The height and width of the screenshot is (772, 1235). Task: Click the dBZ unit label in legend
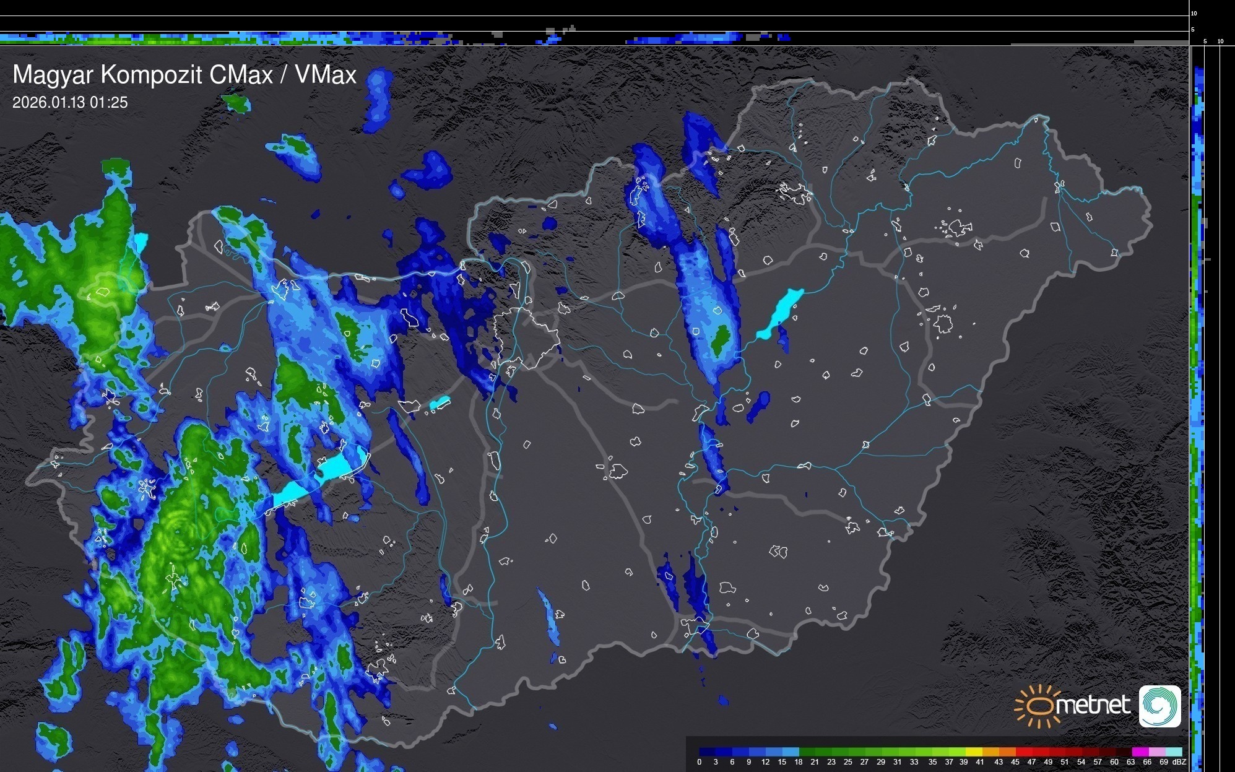tap(1179, 762)
